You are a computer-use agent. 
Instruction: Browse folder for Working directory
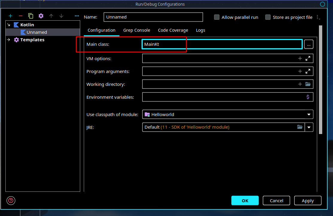(x=308, y=84)
